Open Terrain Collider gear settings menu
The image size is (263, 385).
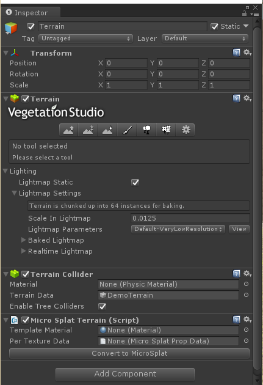247,274
